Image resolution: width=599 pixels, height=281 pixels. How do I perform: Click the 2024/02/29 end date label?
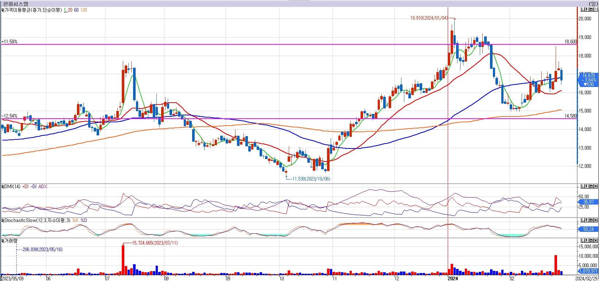[x=587, y=278]
